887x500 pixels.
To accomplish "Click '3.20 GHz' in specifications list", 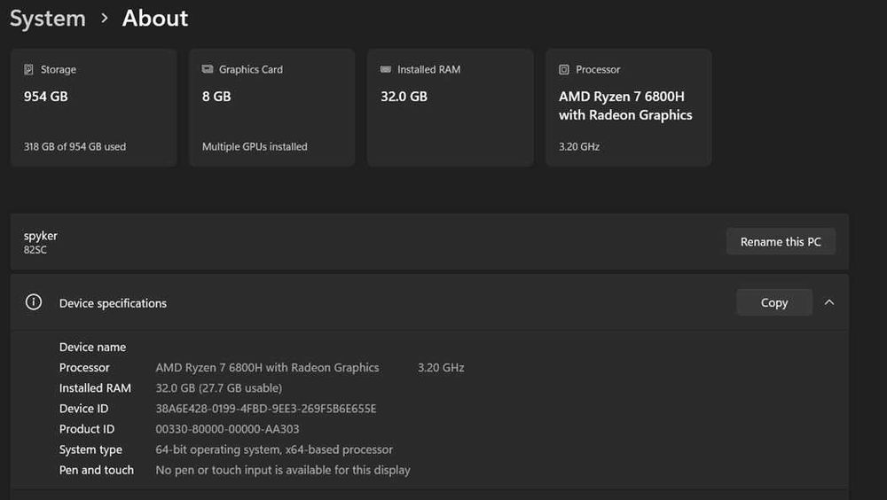I will [441, 368].
